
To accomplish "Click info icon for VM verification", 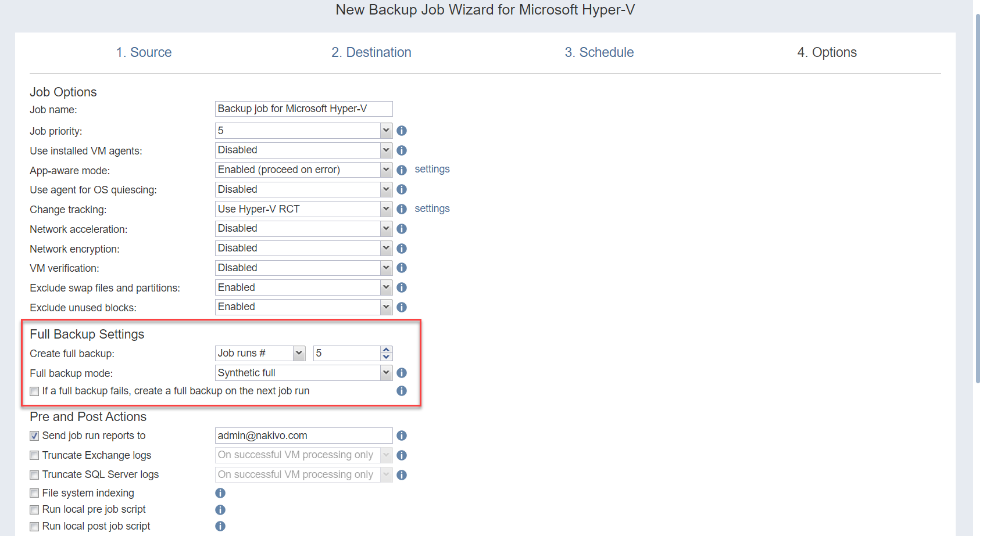I will pyautogui.click(x=401, y=268).
